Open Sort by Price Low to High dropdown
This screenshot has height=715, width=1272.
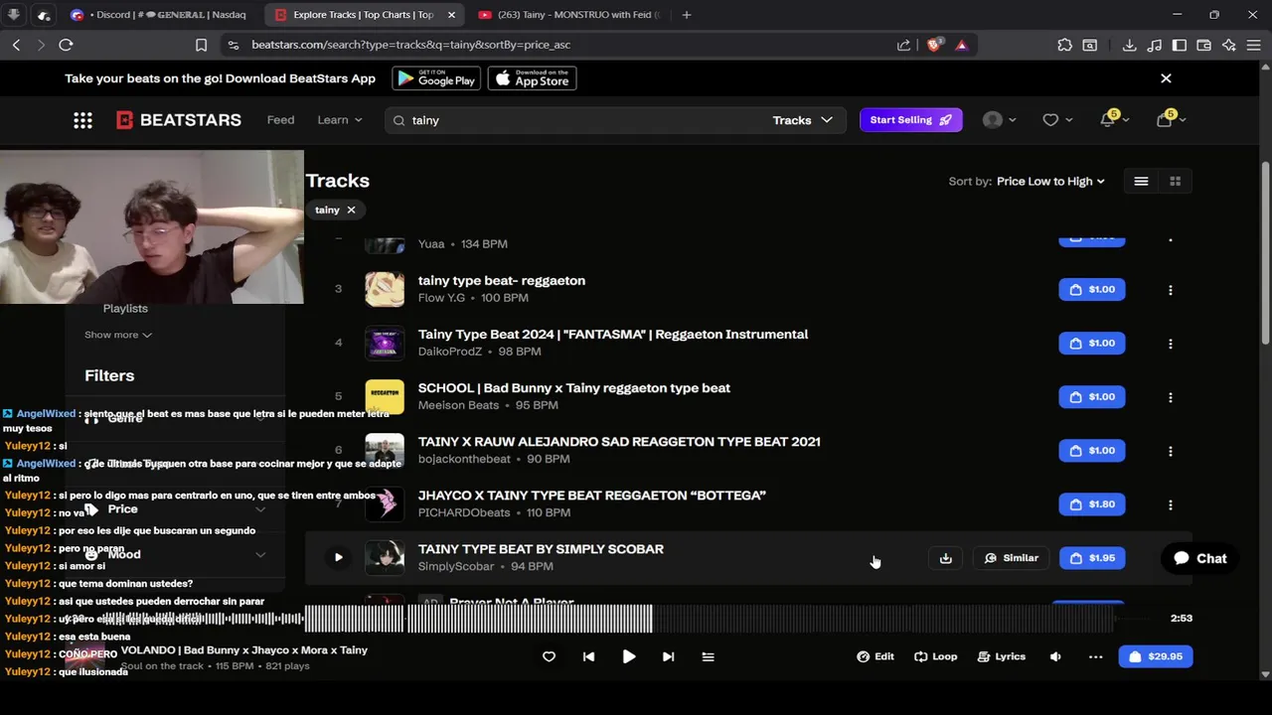click(1050, 182)
